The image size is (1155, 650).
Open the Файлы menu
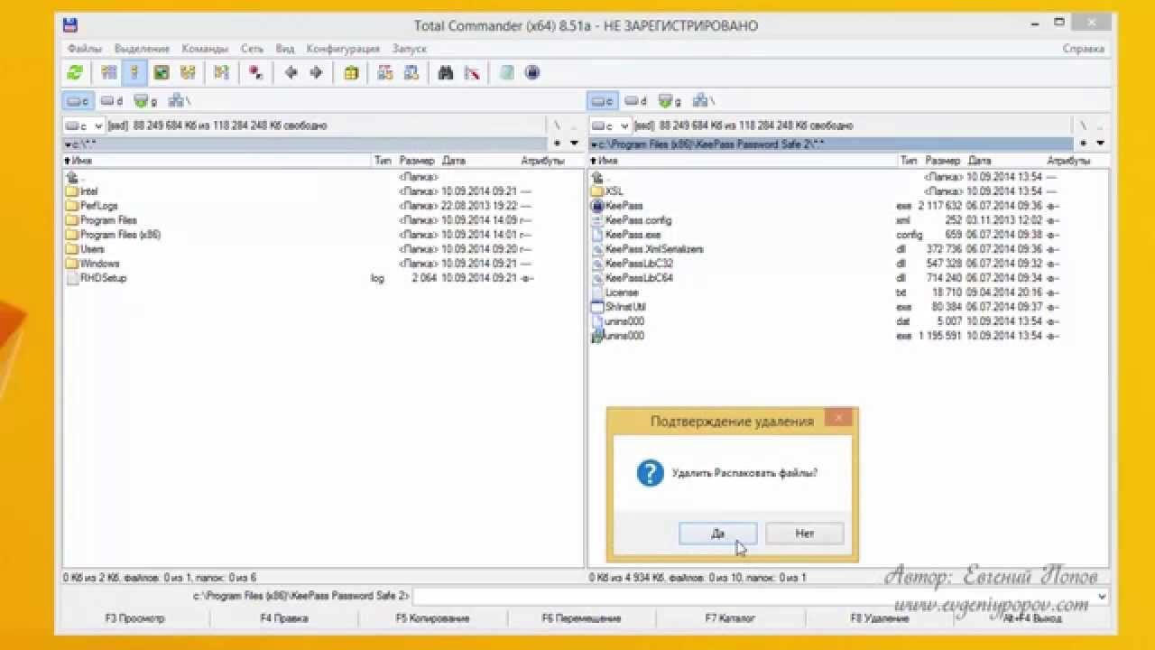85,49
